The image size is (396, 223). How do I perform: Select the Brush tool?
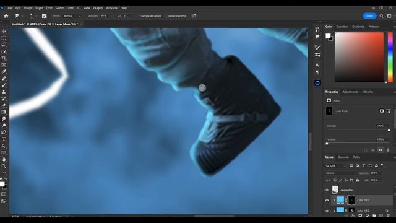[4, 85]
